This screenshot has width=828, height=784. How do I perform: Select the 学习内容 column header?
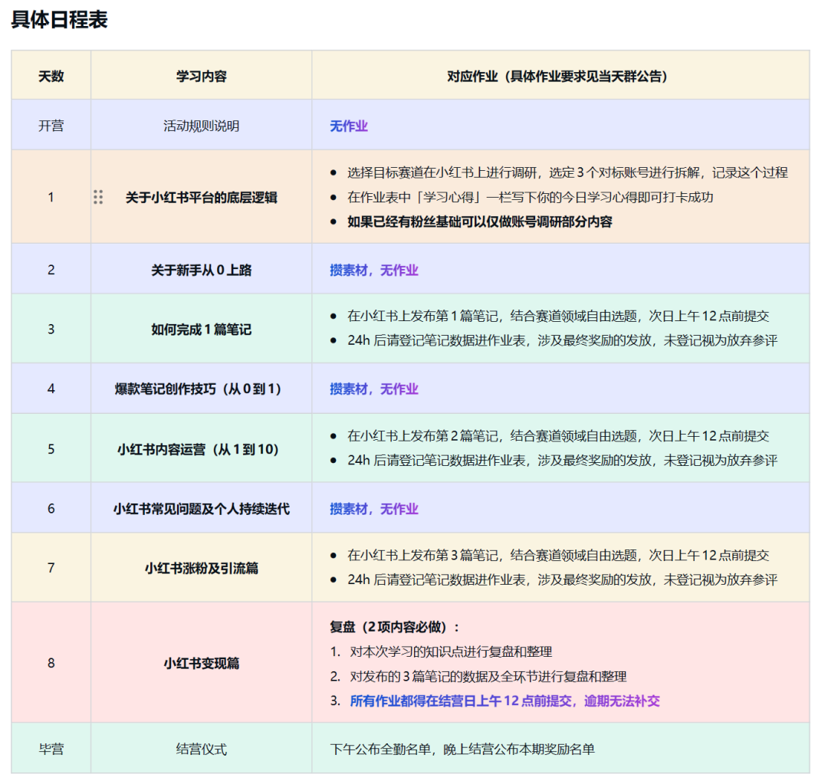[201, 76]
